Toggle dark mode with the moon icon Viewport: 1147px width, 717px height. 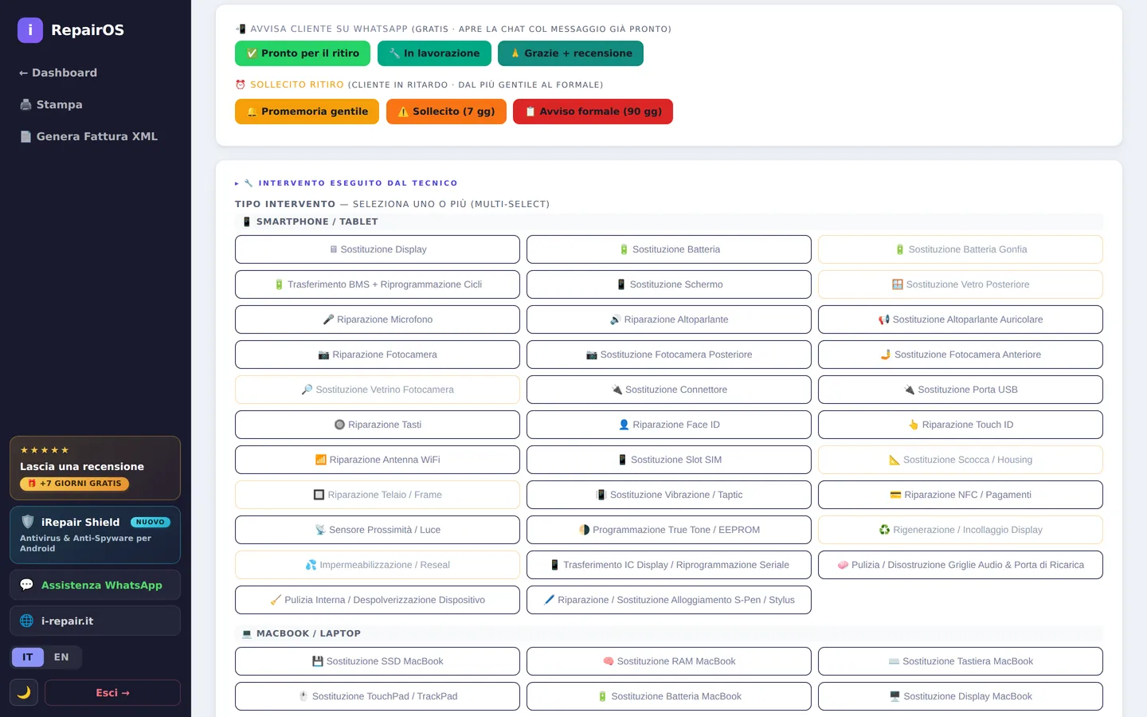click(x=24, y=692)
